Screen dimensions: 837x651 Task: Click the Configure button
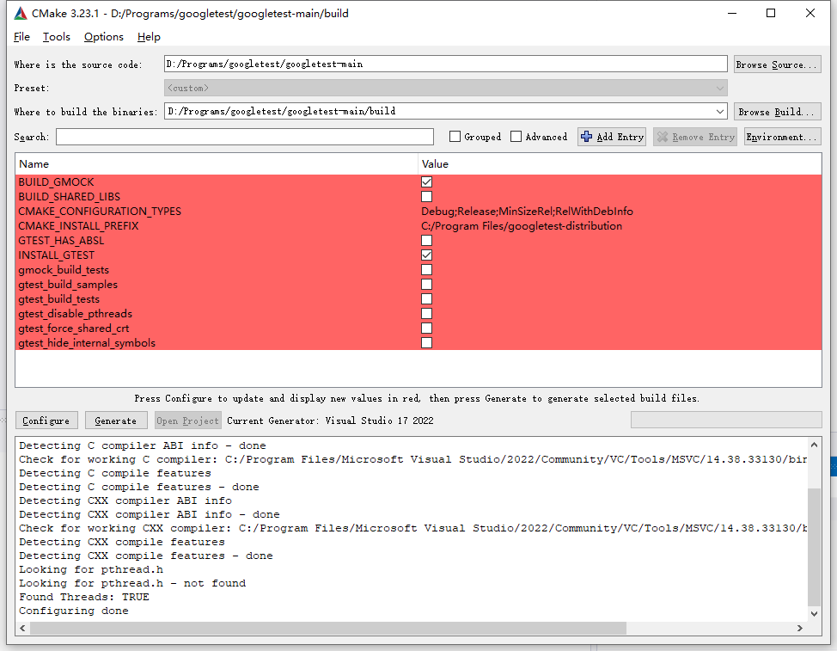tap(46, 421)
